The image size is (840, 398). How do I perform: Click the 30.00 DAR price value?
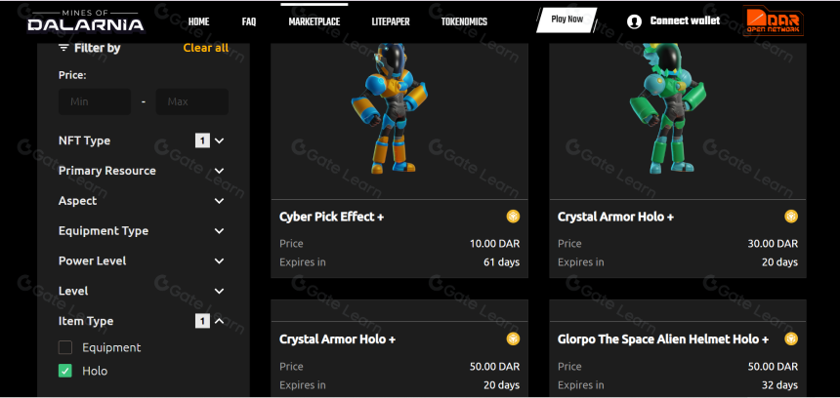click(x=773, y=244)
